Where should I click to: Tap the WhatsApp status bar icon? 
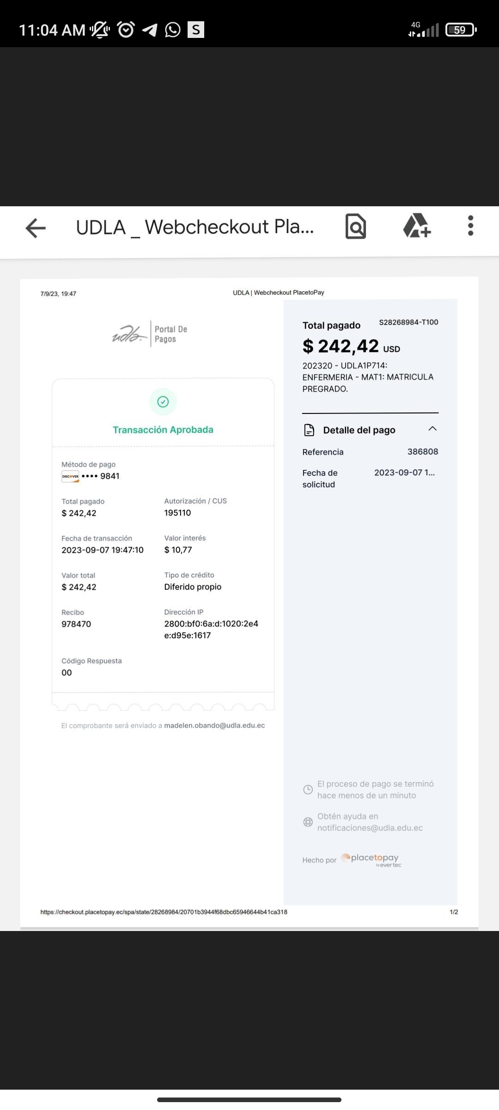pos(173,30)
